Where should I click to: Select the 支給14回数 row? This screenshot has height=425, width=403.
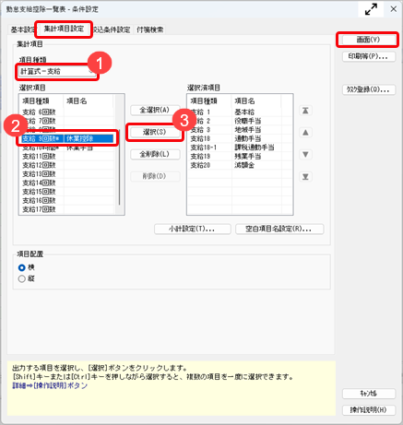point(67,183)
